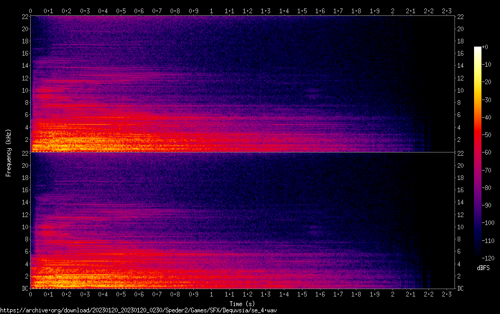Click the archive.org URL at the bottom
The image size is (500, 314).
coord(138,310)
